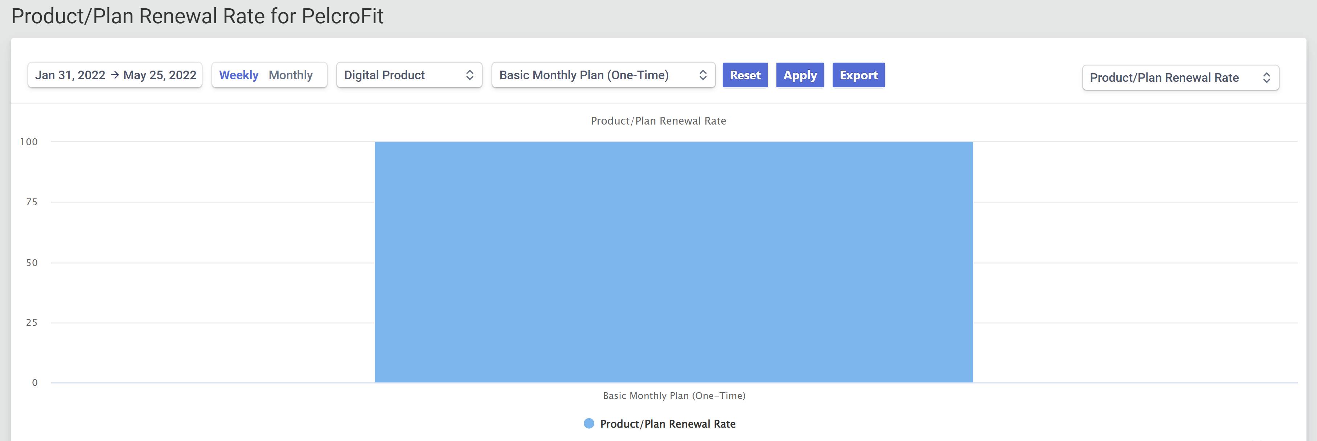Viewport: 1317px width, 441px height.
Task: Click the Basic Monthly Plan axis label
Action: [x=673, y=396]
